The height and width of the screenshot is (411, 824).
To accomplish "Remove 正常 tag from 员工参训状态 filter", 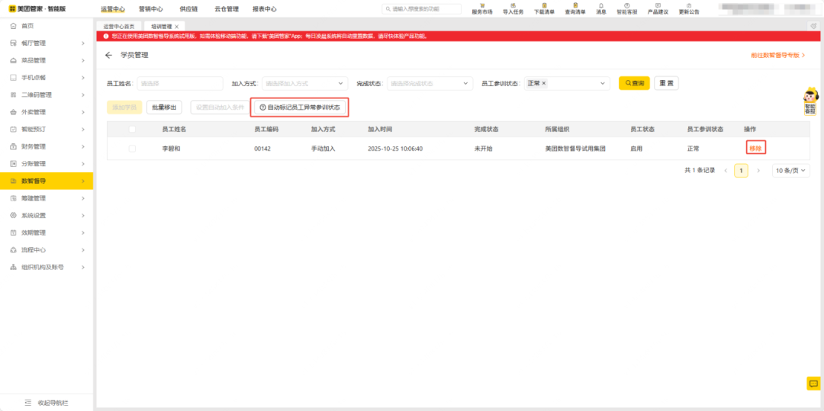I will pos(544,83).
